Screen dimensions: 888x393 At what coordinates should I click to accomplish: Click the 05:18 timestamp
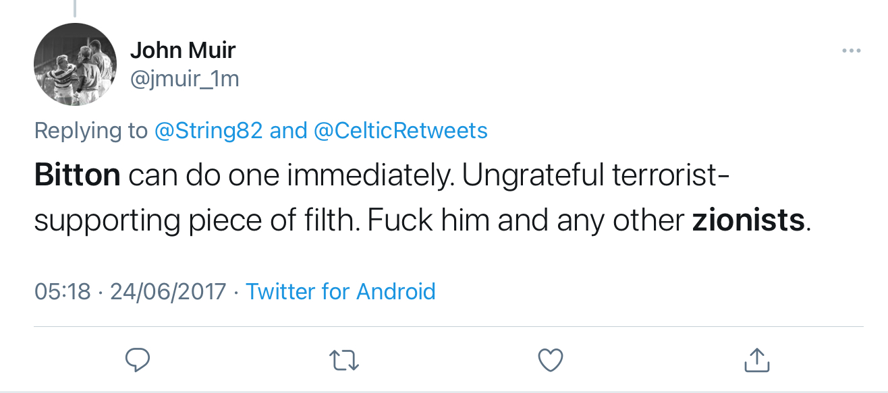coord(62,291)
